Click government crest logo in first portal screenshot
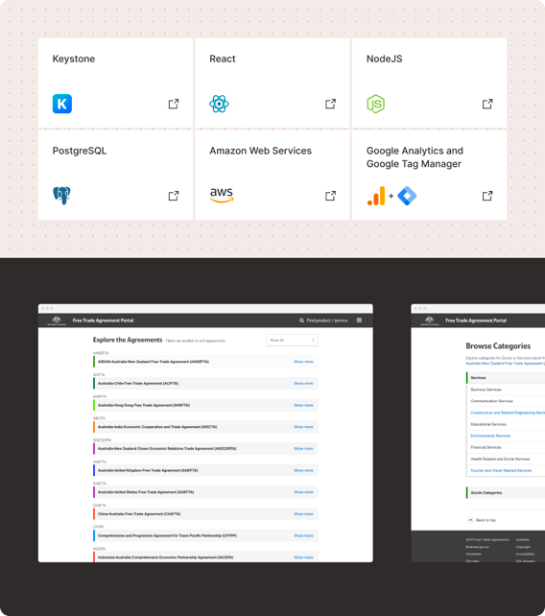The image size is (545, 616). pyautogui.click(x=57, y=320)
